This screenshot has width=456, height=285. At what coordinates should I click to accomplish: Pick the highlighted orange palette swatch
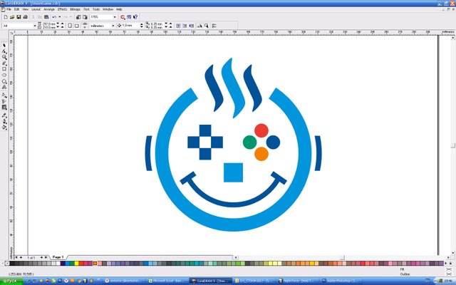click(95, 264)
